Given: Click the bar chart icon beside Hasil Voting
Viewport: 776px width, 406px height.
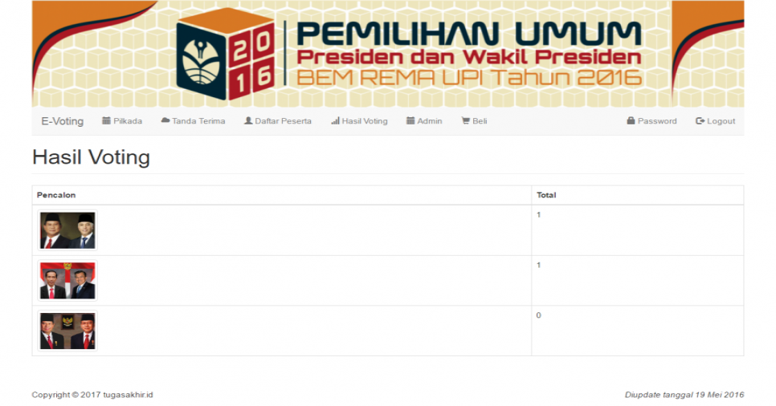Looking at the screenshot, I should (x=336, y=120).
